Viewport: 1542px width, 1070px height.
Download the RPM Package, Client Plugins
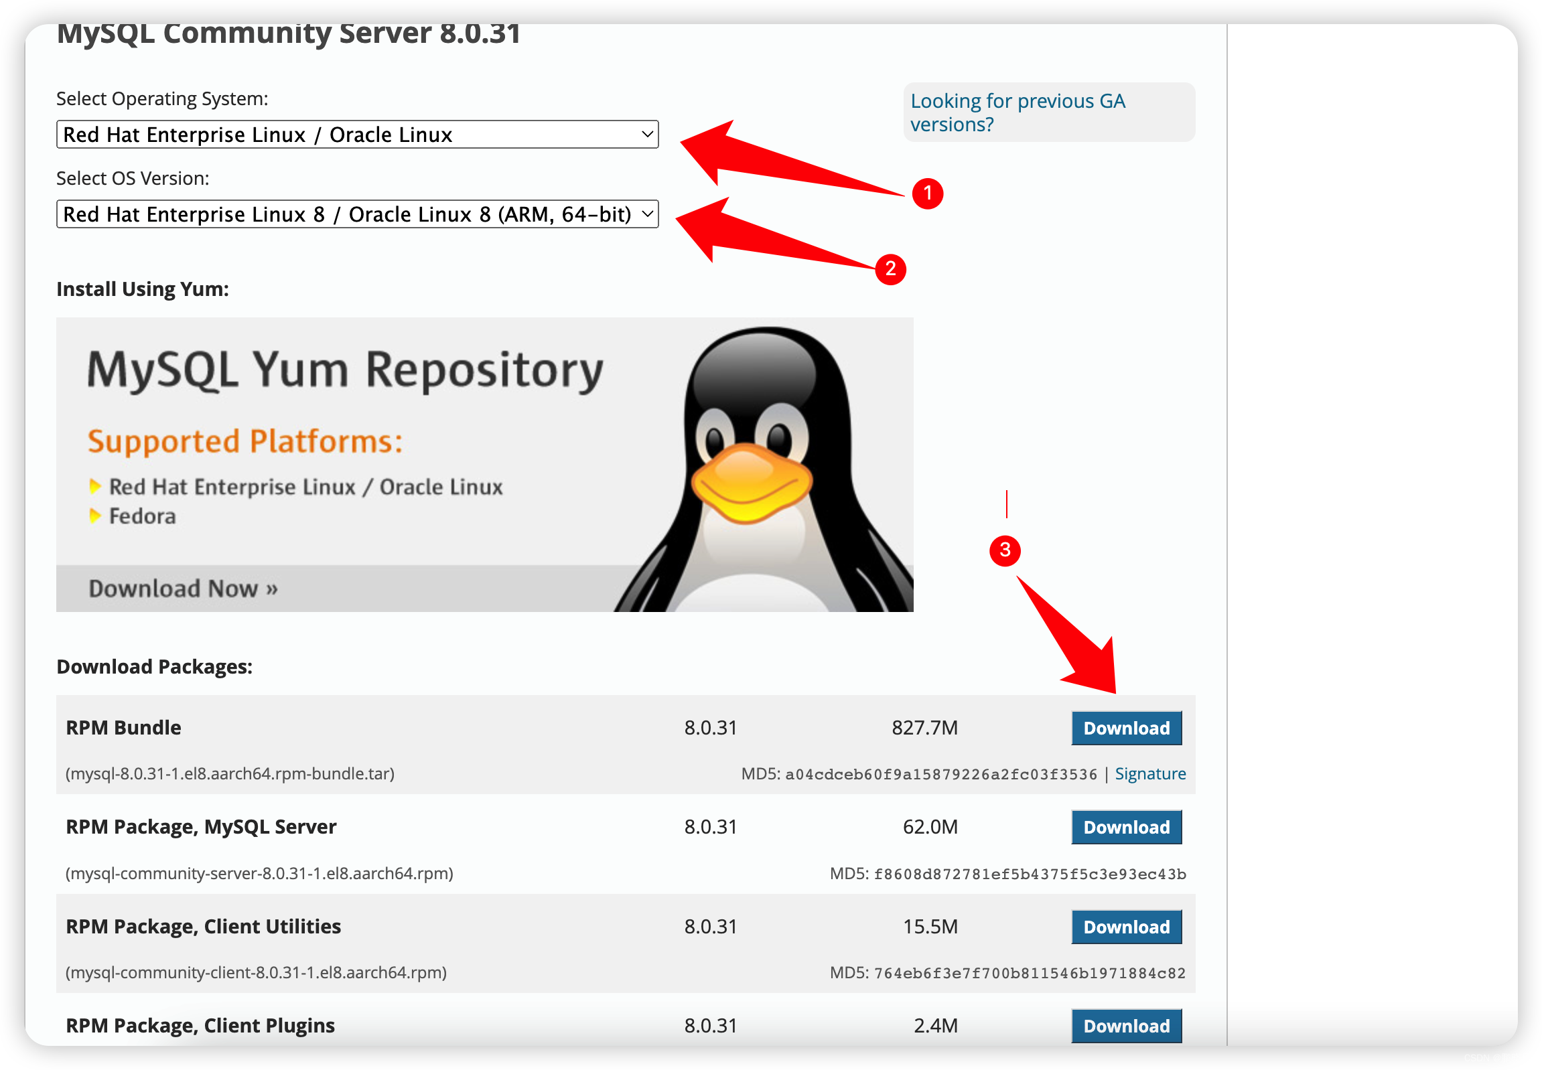pyautogui.click(x=1126, y=1025)
